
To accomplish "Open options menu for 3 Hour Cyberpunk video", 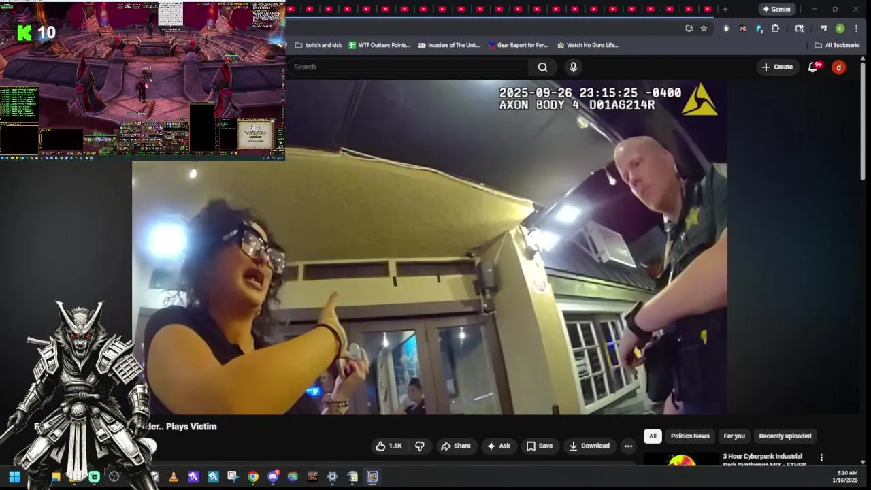I will (x=821, y=458).
